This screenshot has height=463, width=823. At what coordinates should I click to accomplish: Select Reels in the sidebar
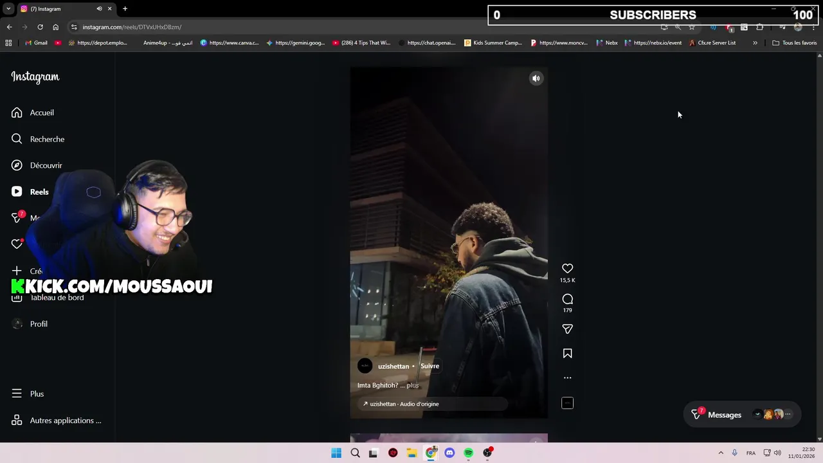coord(30,192)
